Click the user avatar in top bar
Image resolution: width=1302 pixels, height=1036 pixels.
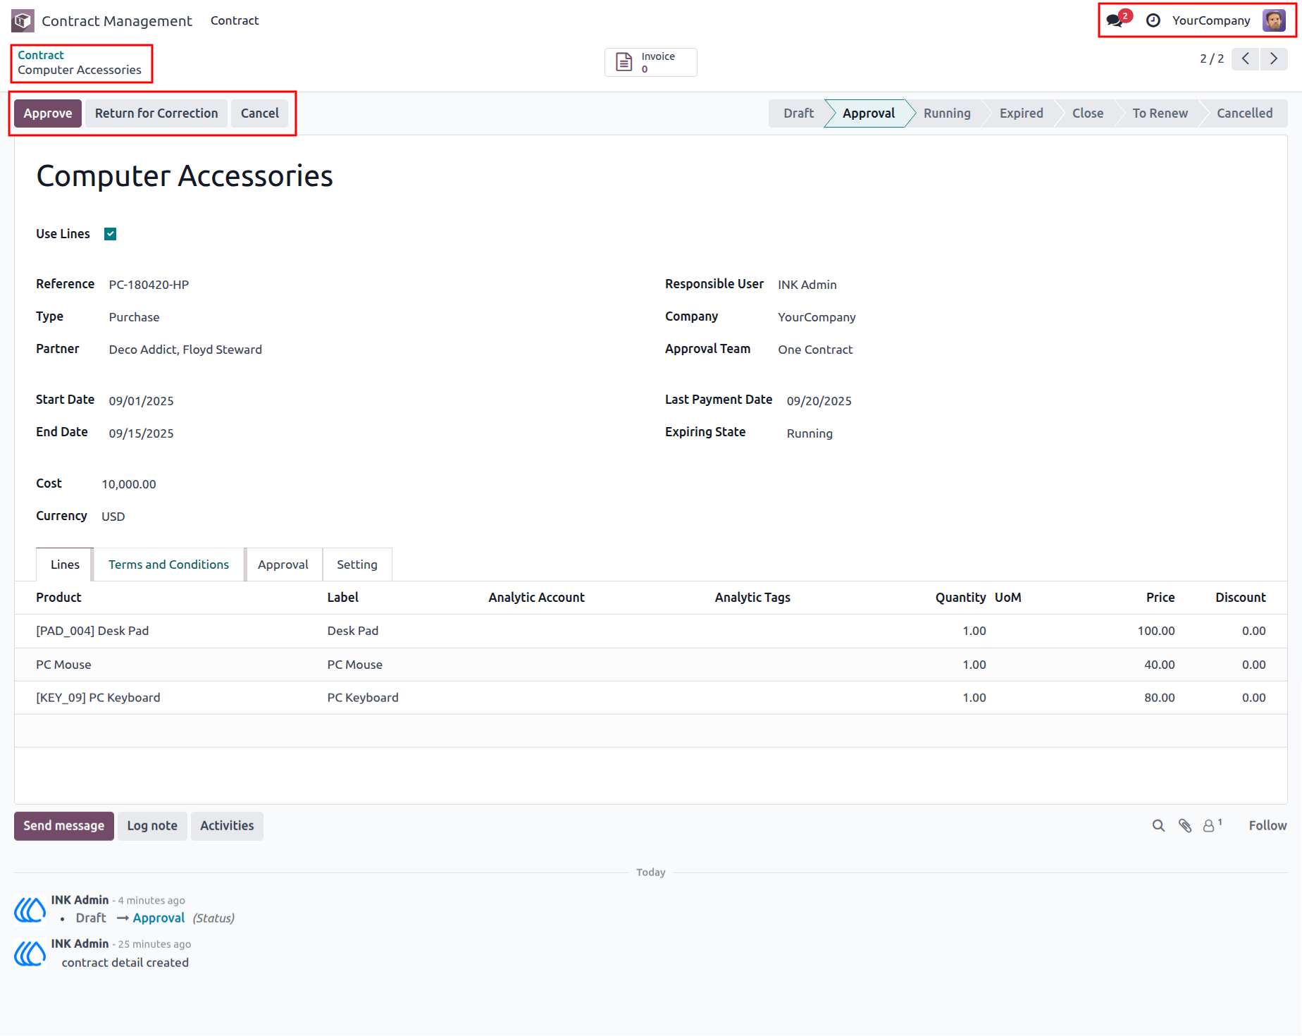pyautogui.click(x=1274, y=20)
